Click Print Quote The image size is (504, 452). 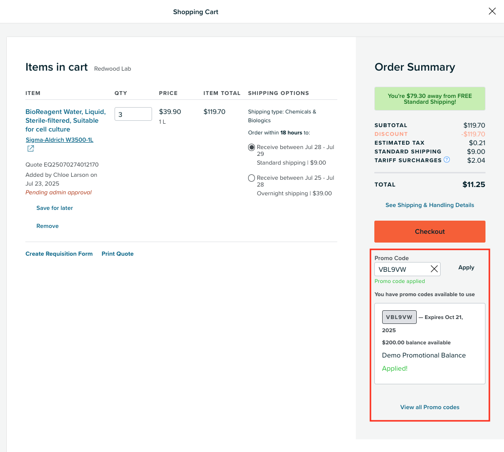117,254
